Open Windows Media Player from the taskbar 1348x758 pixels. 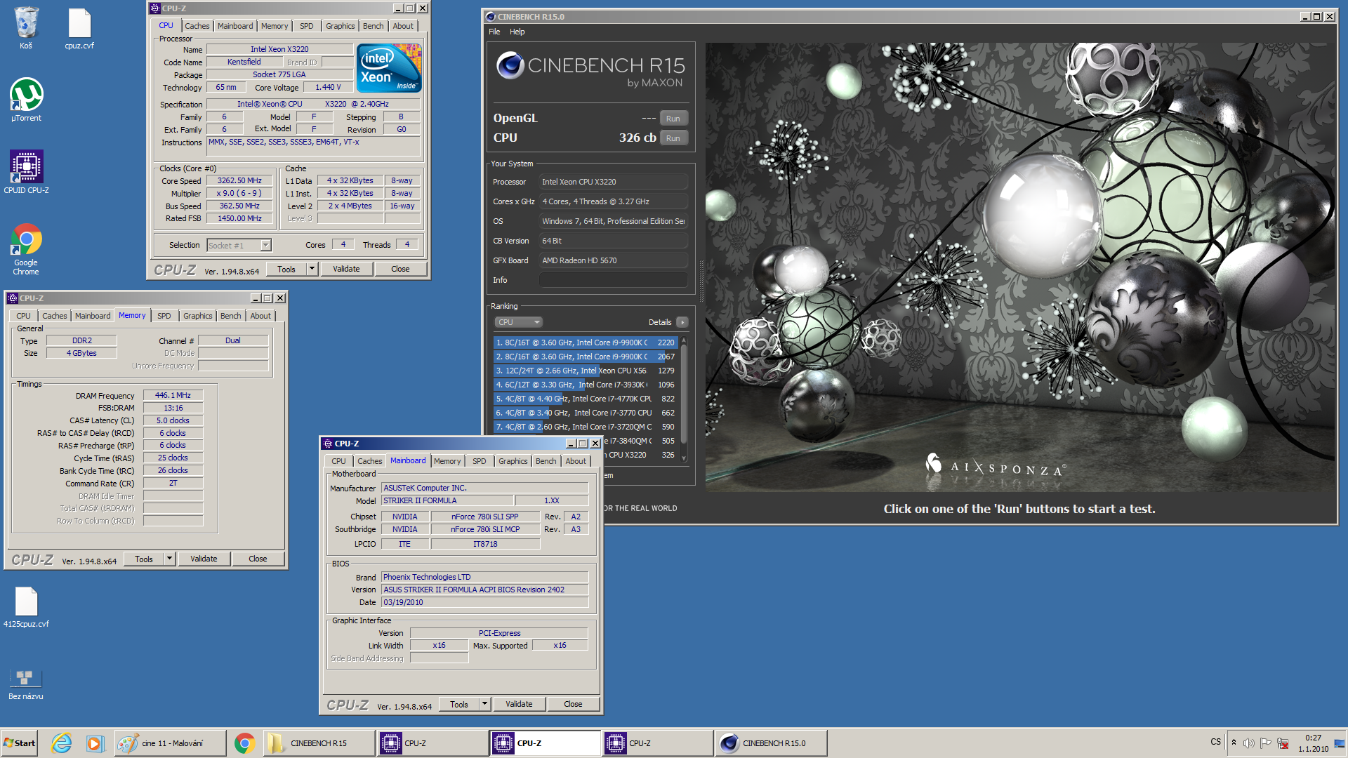click(x=95, y=743)
